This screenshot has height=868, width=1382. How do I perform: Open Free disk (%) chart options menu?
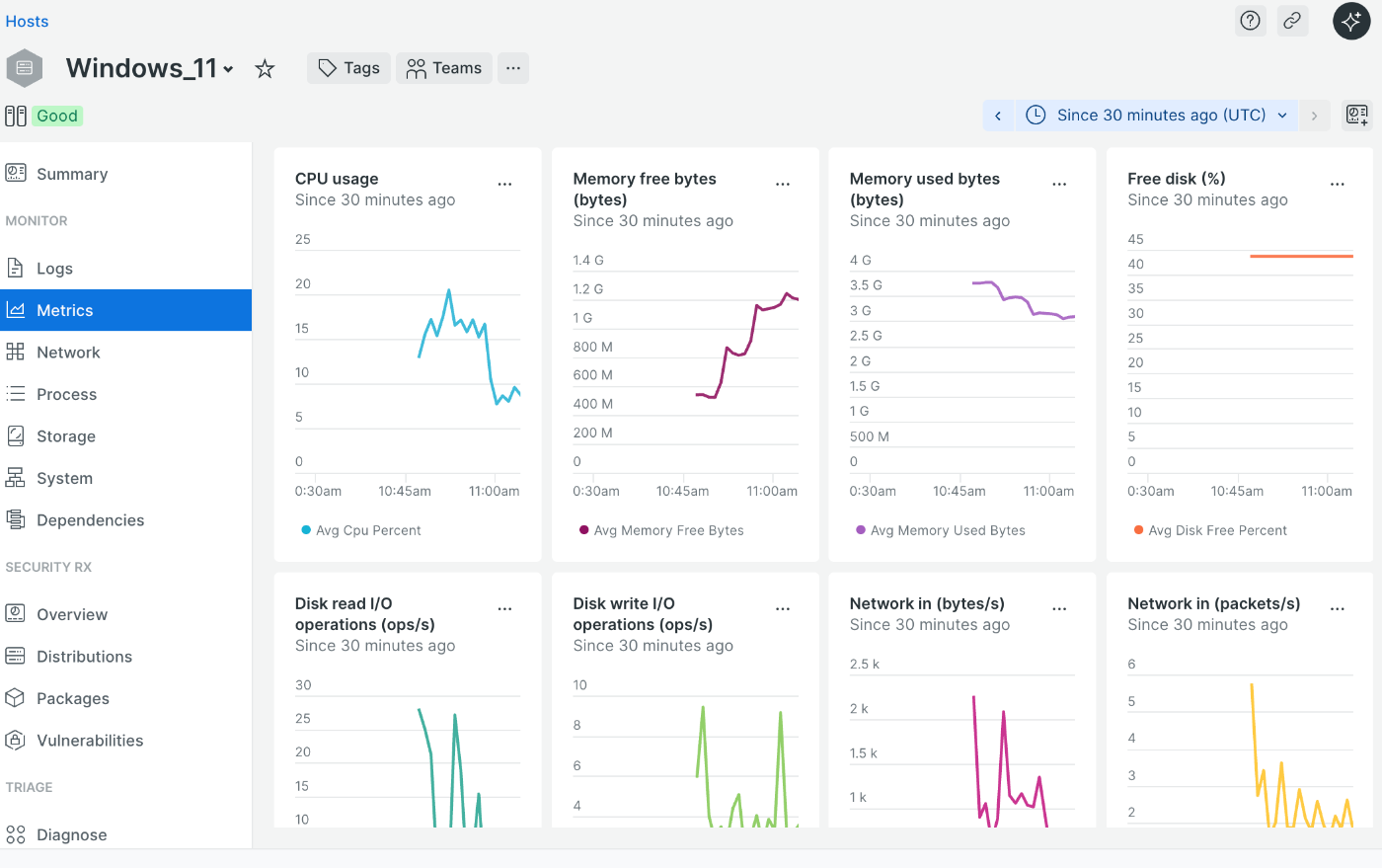1338,184
